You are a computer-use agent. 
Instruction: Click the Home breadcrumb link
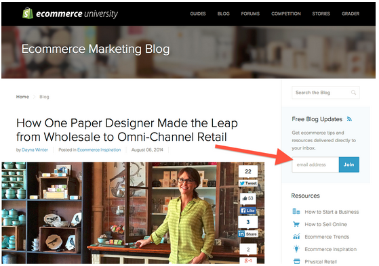click(x=22, y=97)
